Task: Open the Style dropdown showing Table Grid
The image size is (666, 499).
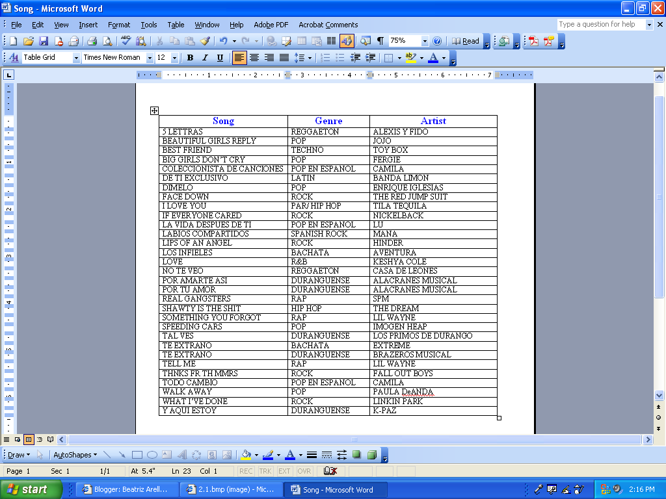Action: click(x=76, y=58)
